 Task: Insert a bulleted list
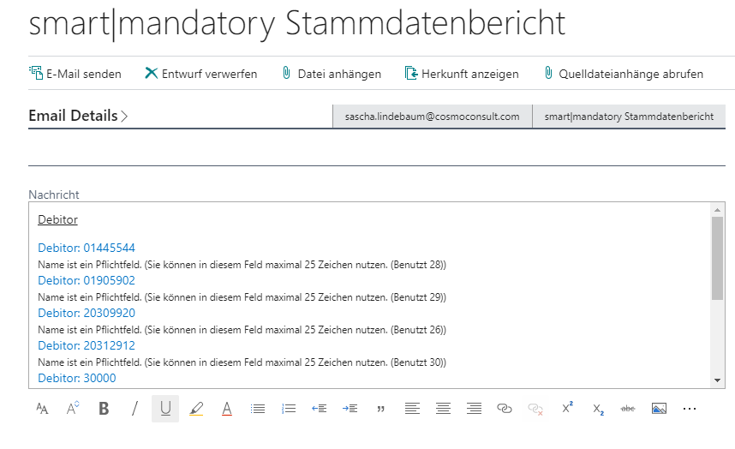(x=258, y=409)
